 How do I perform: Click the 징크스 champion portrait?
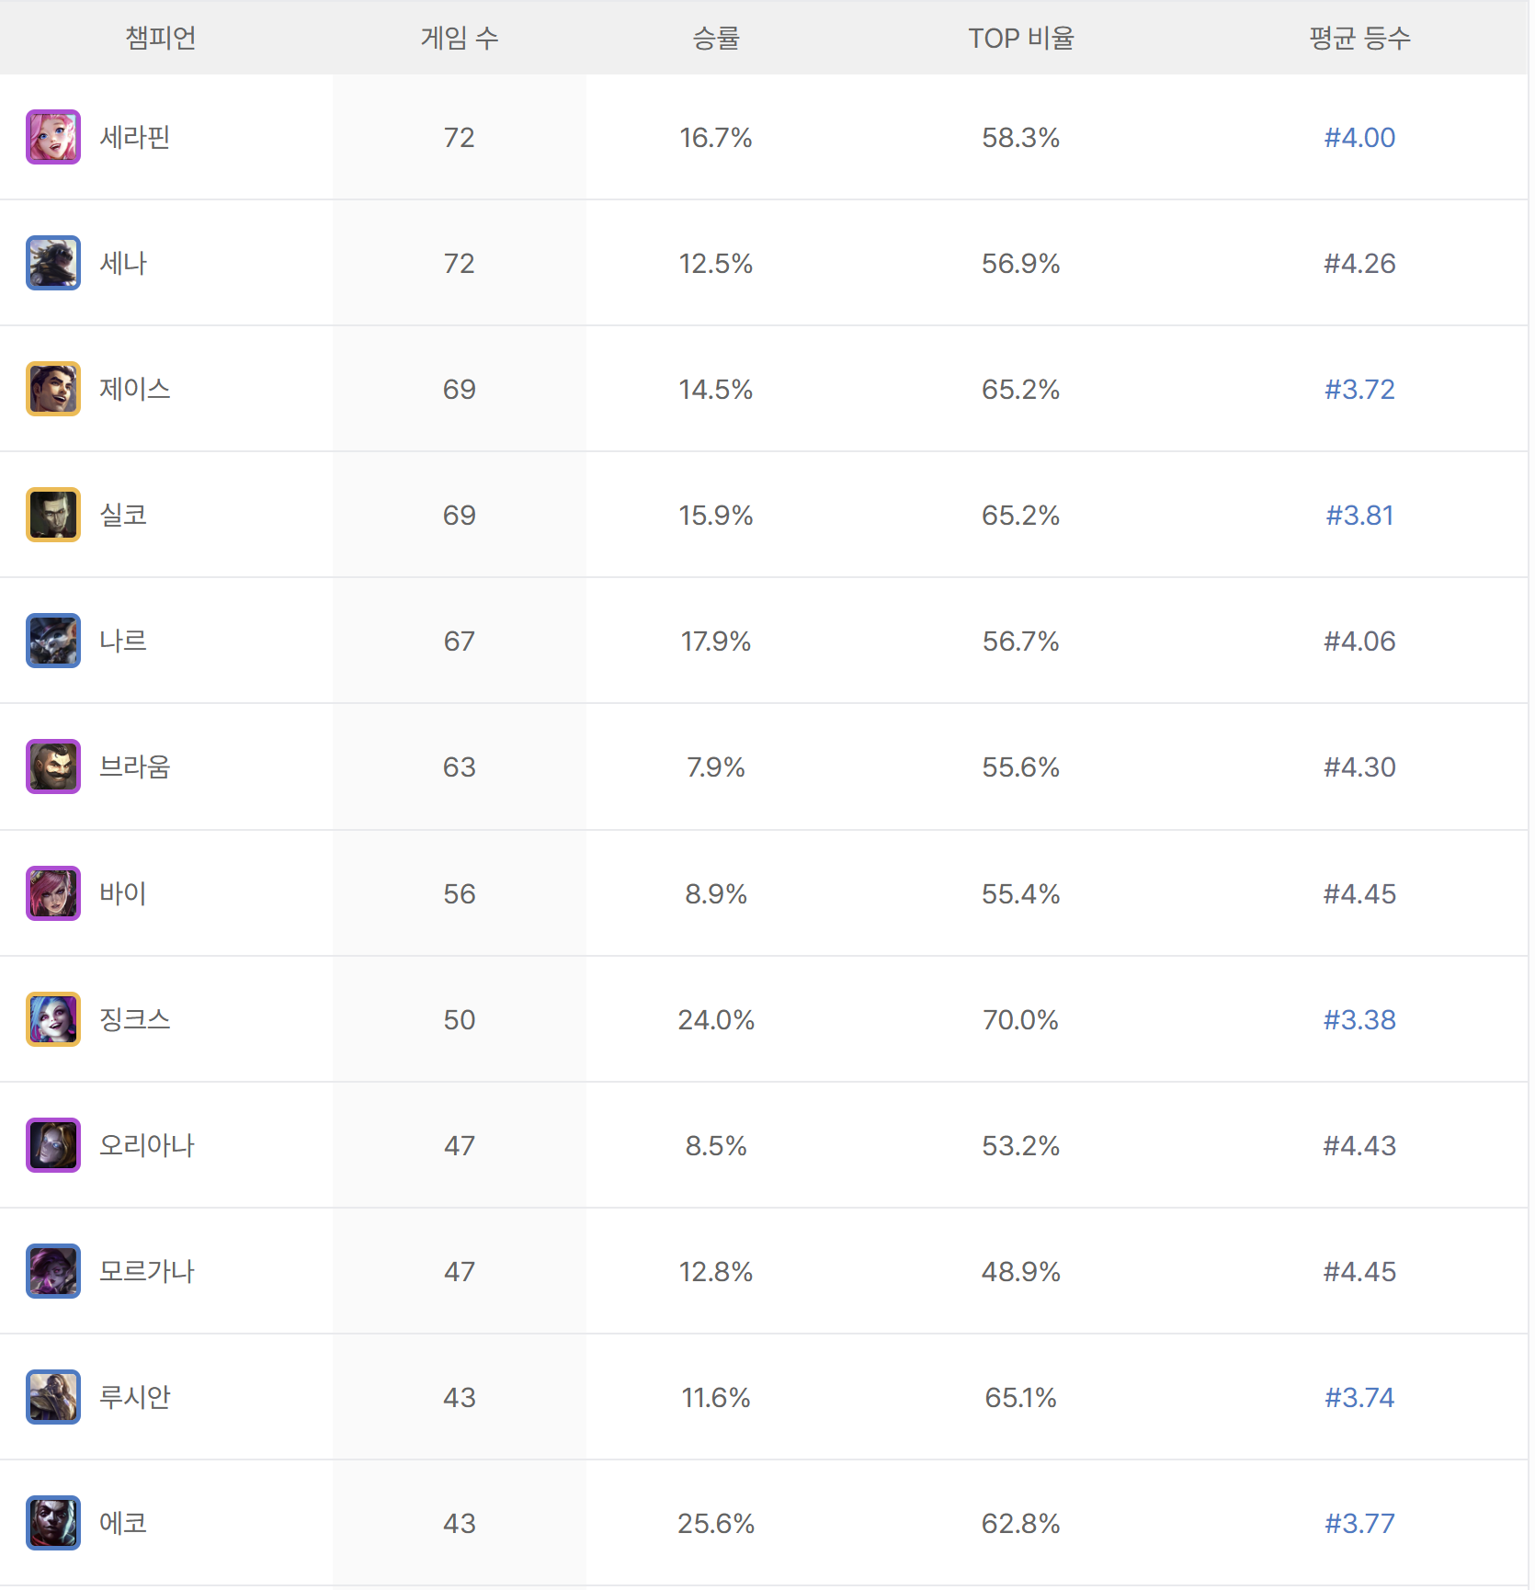tap(53, 1019)
